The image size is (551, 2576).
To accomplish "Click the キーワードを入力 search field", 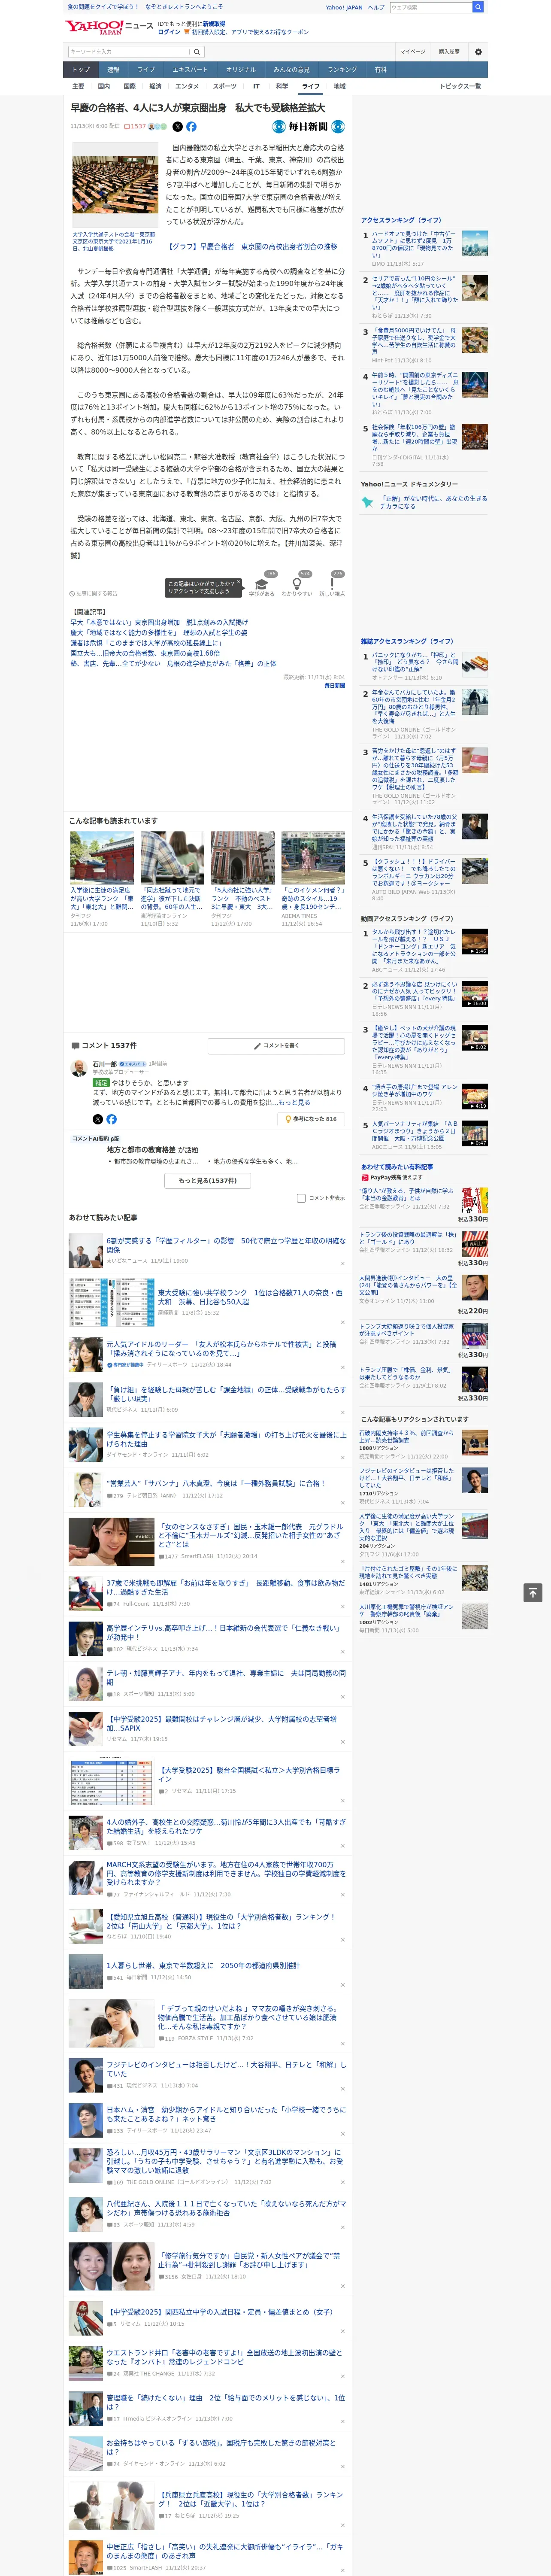I will click(129, 52).
